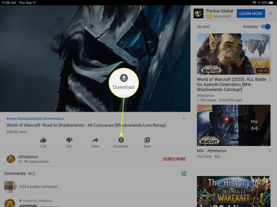
Task: Tap the Save to playlist icon
Action: [x=147, y=140]
